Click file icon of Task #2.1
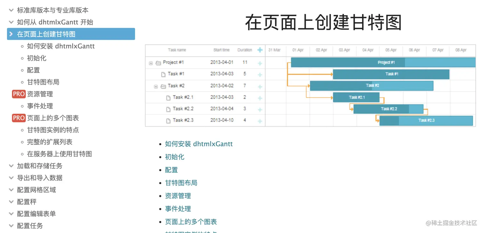This screenshot has height=233, width=484. pyautogui.click(x=168, y=98)
